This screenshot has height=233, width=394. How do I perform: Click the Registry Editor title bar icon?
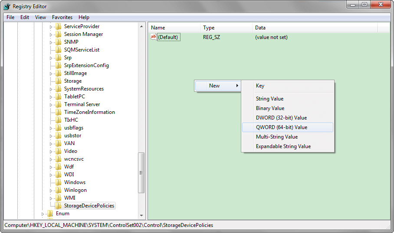click(7, 6)
